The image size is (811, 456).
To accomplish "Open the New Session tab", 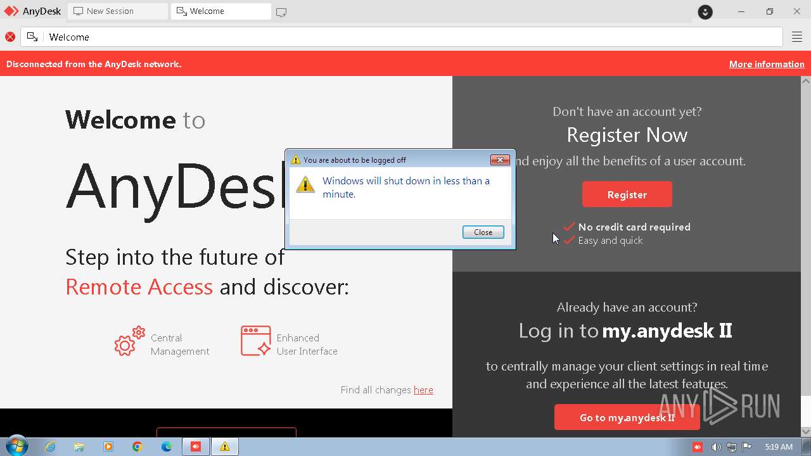I will [x=117, y=11].
